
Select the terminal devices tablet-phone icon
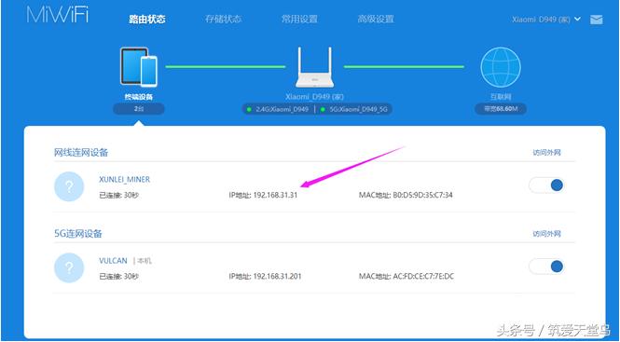pyautogui.click(x=139, y=67)
